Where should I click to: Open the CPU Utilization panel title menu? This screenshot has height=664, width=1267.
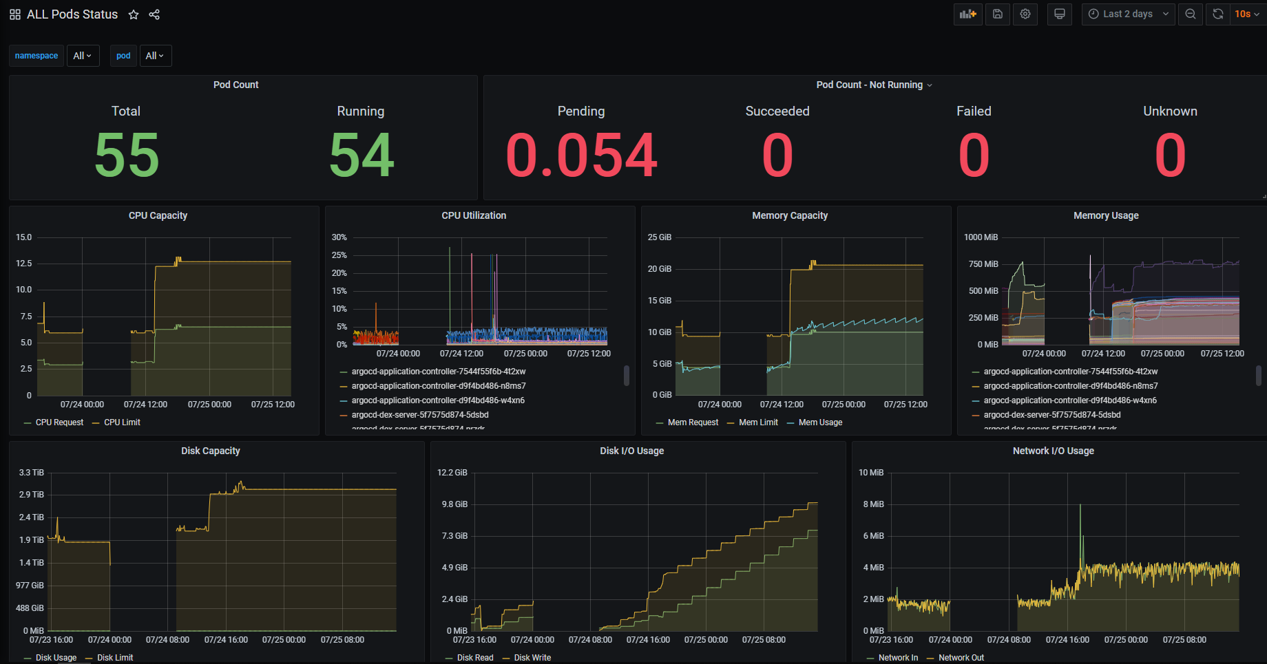click(x=474, y=215)
